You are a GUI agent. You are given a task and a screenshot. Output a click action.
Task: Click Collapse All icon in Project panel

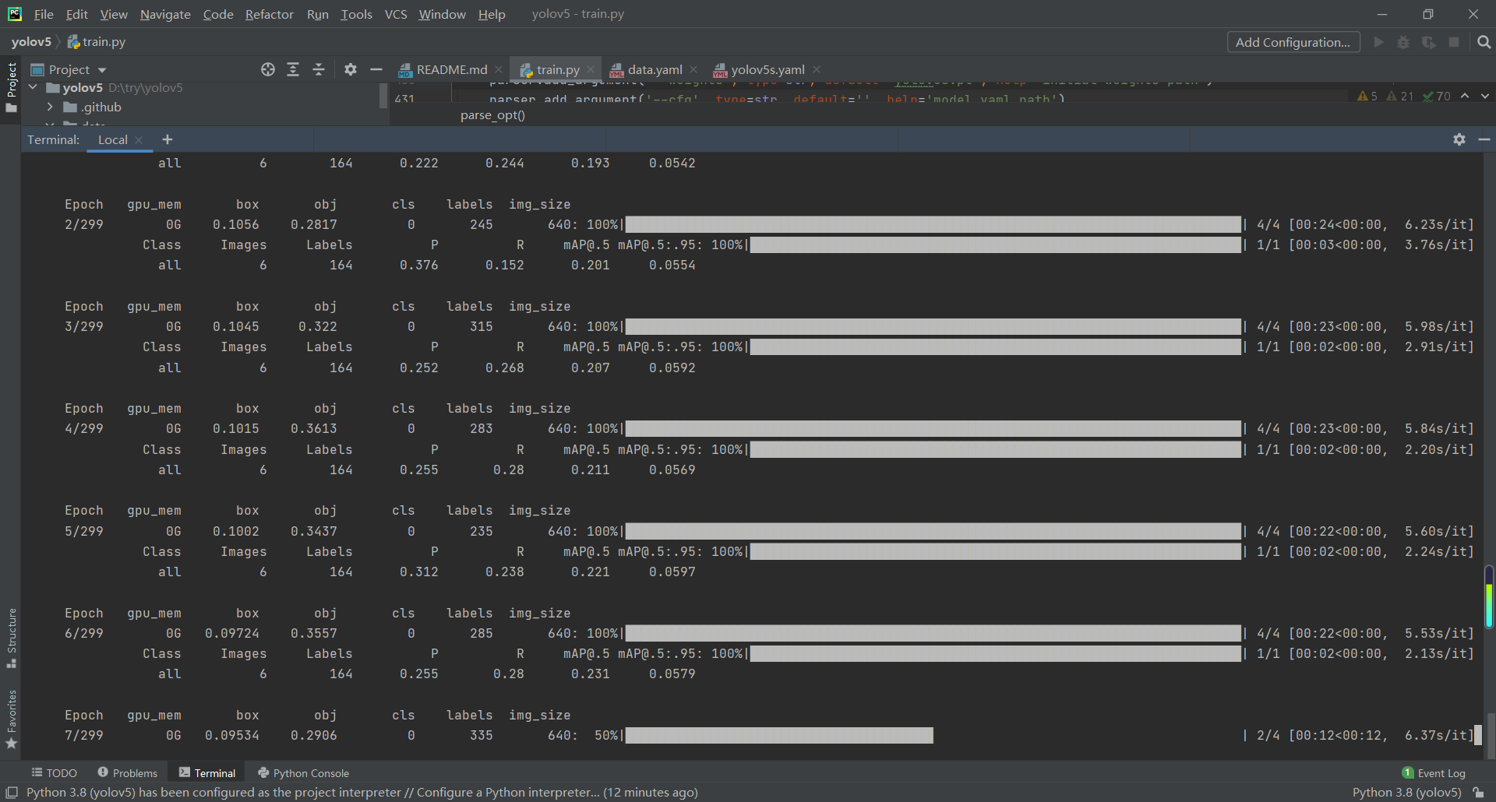click(x=319, y=69)
